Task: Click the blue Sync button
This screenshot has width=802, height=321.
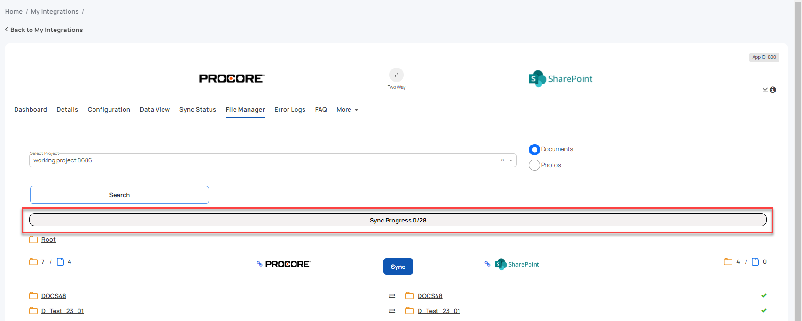Action: pyautogui.click(x=398, y=267)
